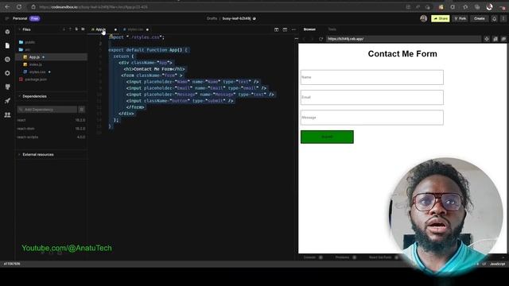Click the editor layout icon beside split

(285, 29)
